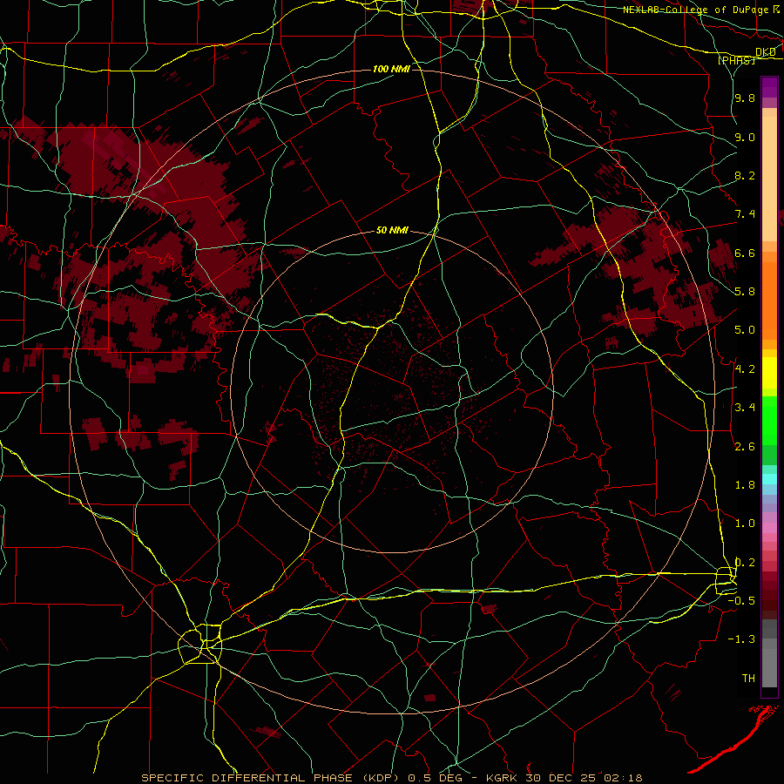Click the 6.6 scale value
The height and width of the screenshot is (784, 784).
coord(745,253)
